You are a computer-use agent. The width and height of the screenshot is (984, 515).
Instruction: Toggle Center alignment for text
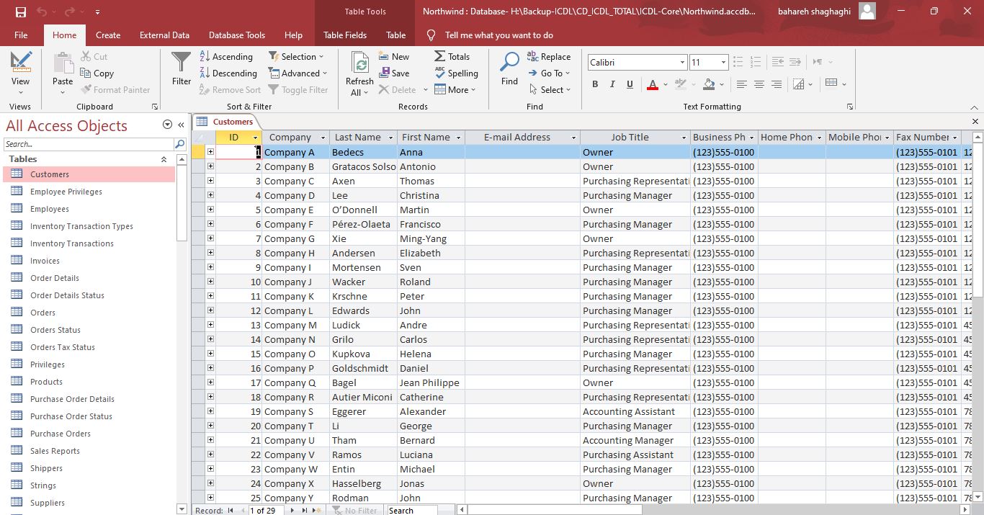[x=759, y=84]
